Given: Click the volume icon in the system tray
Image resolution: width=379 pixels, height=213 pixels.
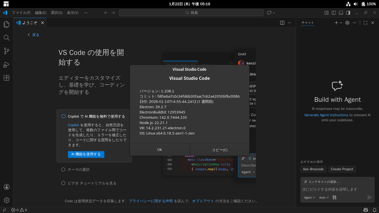Looking at the screenshot, I should (x=356, y=4).
